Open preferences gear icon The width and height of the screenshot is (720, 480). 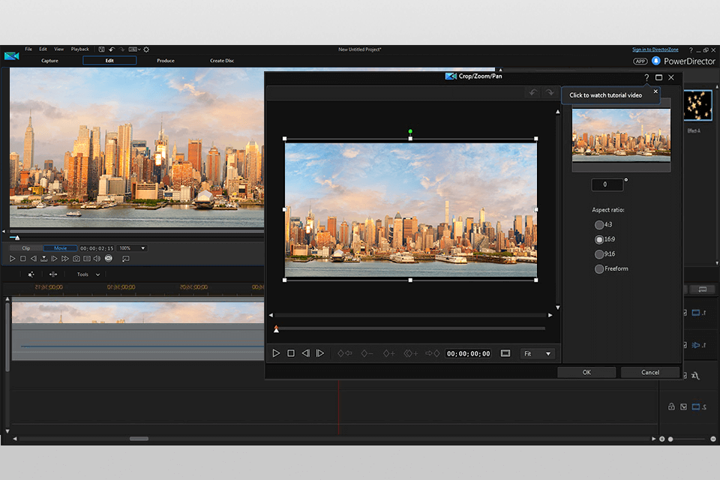146,49
